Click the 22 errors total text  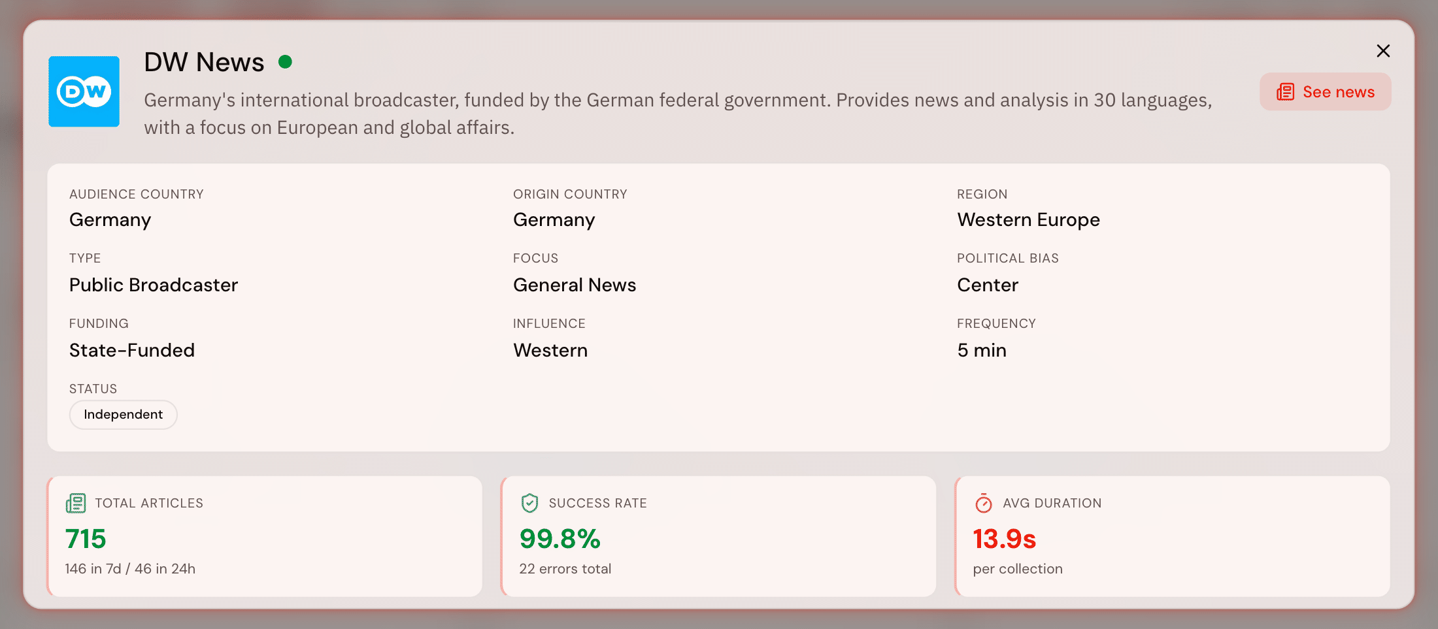click(565, 569)
